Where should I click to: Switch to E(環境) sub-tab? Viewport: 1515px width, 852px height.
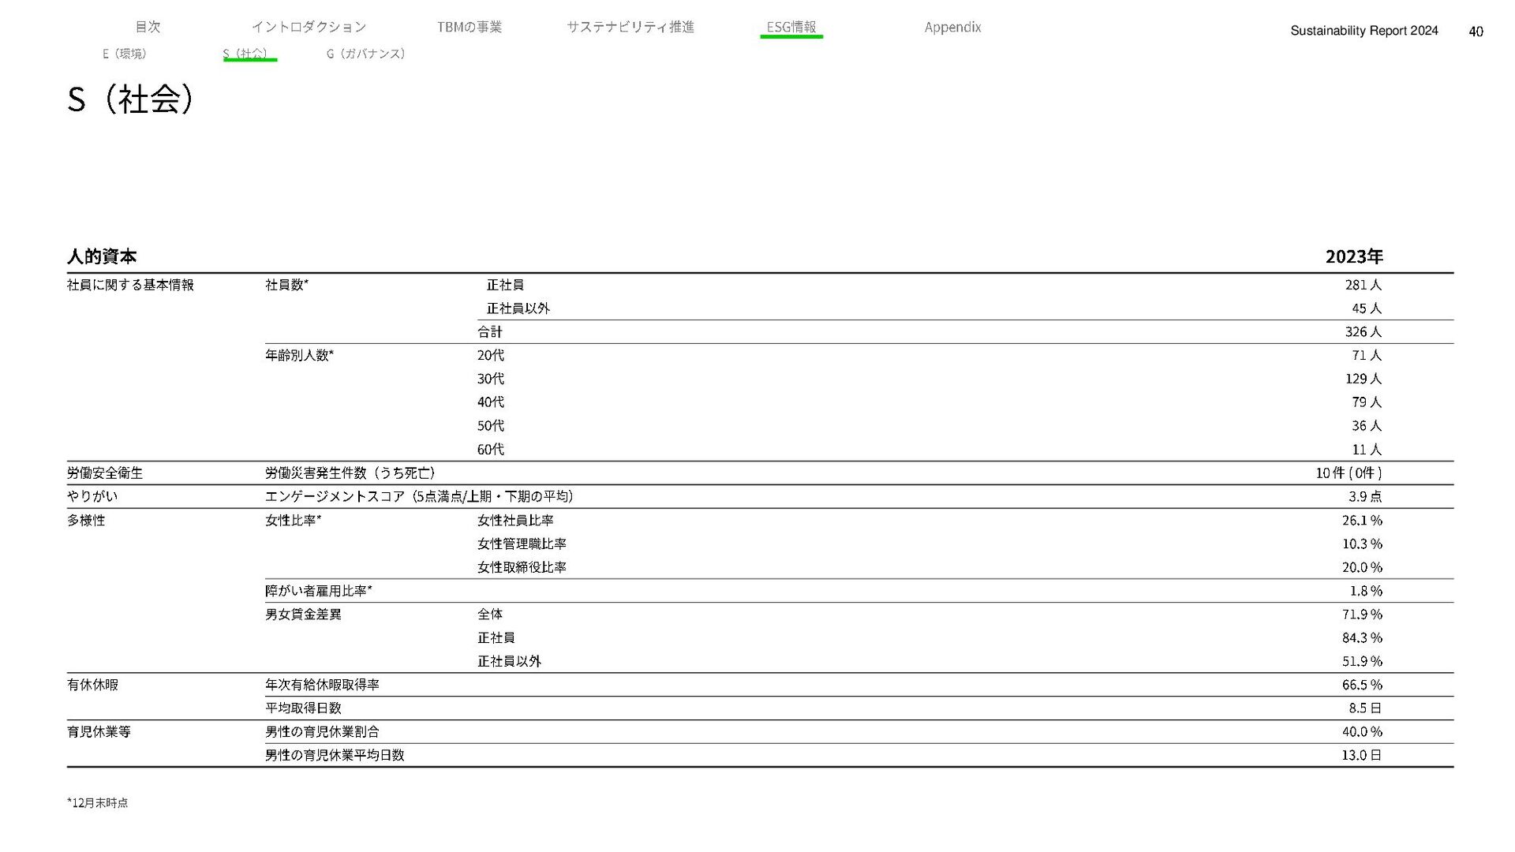coord(125,54)
